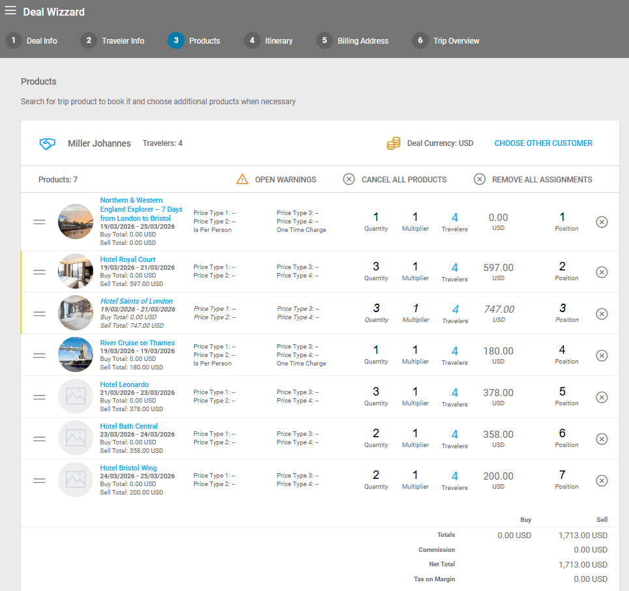Switch to Itinerary step
The image size is (629, 591).
[x=269, y=40]
